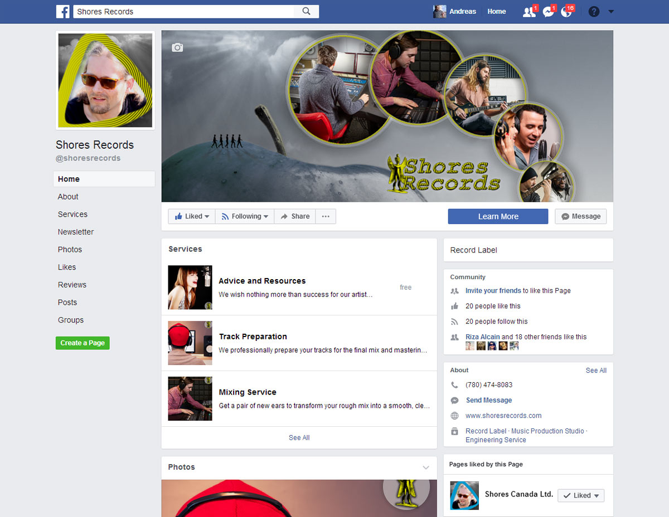The image size is (669, 517).
Task: Open Liked dropdown for Shores Canada Ltd.
Action: pyautogui.click(x=581, y=495)
